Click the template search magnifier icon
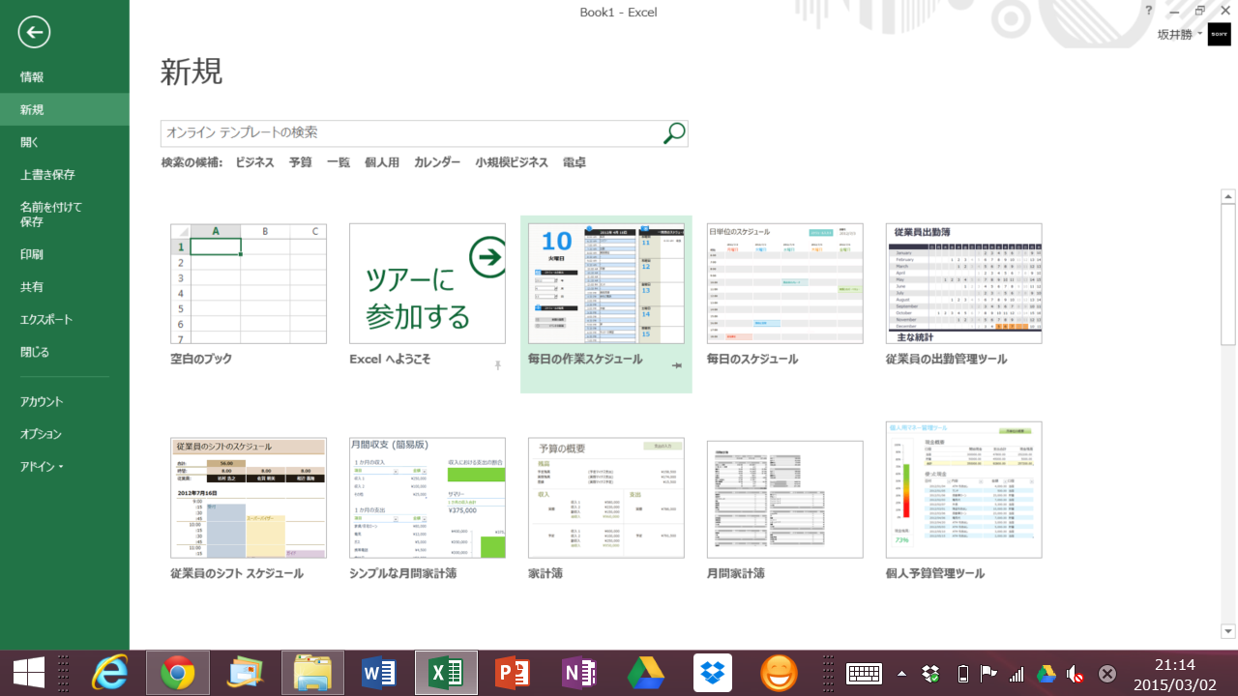The width and height of the screenshot is (1238, 696). [x=674, y=132]
